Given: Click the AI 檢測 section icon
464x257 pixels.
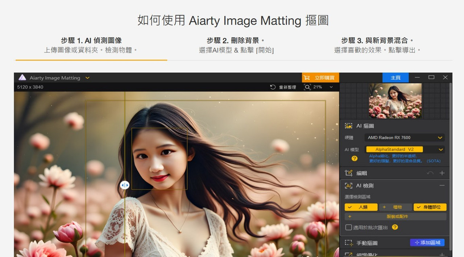Looking at the screenshot, I should (348, 185).
